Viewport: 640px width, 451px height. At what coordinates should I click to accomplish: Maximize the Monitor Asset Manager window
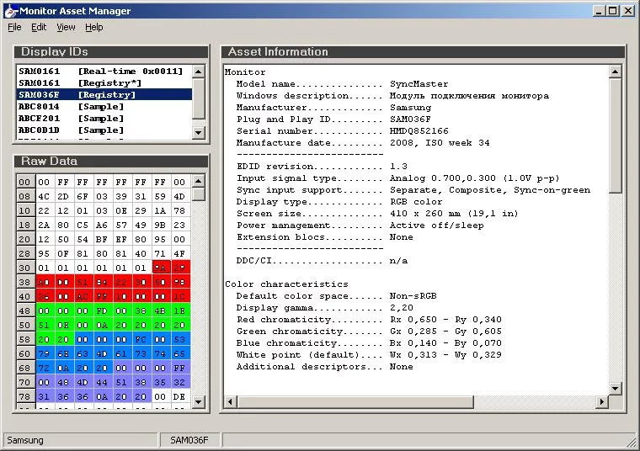pyautogui.click(x=613, y=10)
